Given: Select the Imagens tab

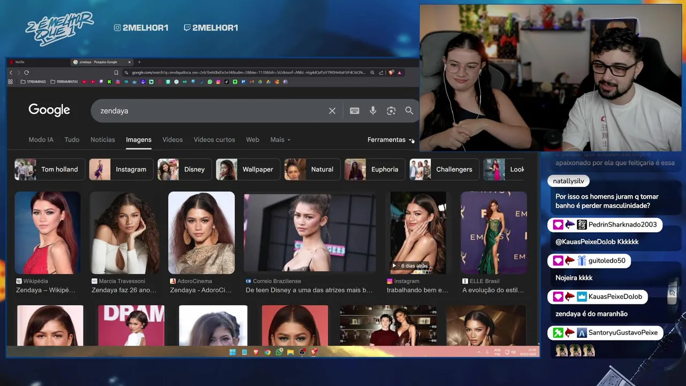Looking at the screenshot, I should pos(139,139).
